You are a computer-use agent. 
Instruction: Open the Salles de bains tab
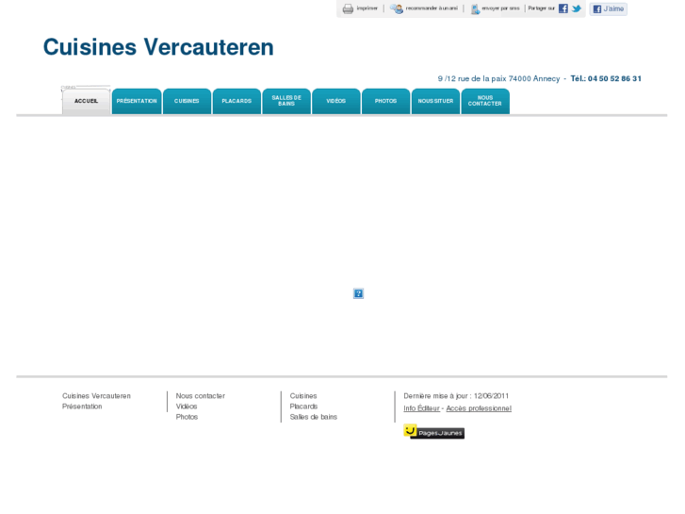286,101
